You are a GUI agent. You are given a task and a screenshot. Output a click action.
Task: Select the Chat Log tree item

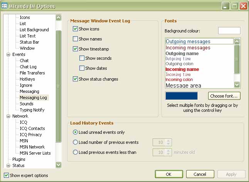click(x=28, y=67)
